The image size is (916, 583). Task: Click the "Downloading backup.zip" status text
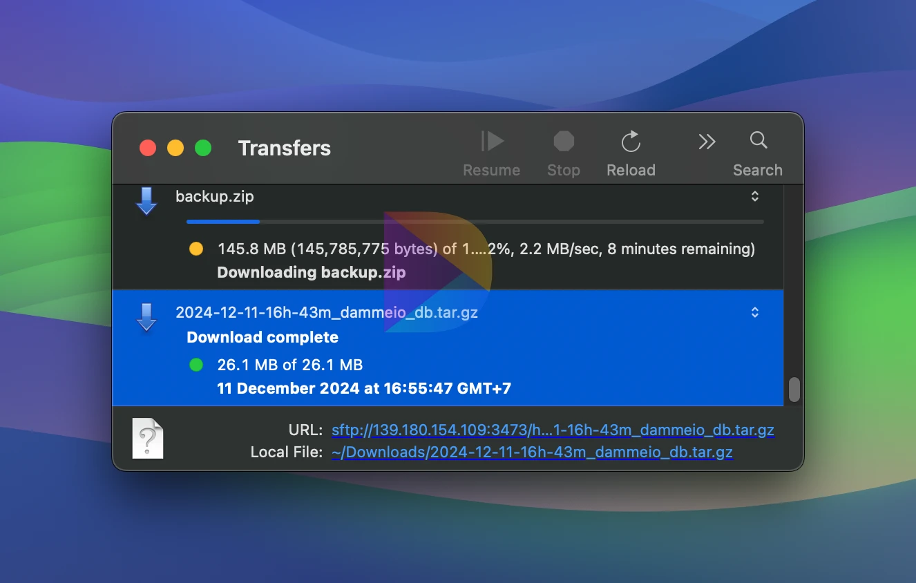312,272
